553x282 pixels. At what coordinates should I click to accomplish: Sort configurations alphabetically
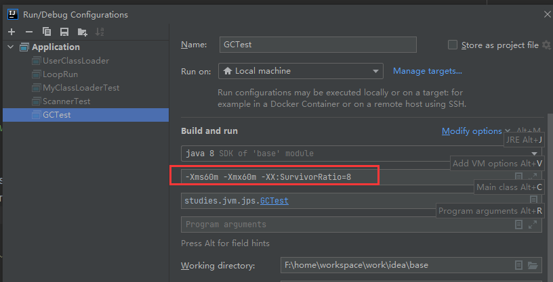point(100,32)
